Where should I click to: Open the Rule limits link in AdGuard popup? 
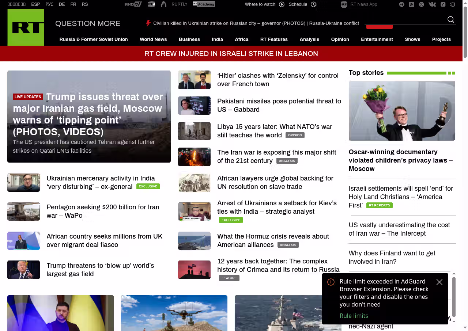pos(354,316)
